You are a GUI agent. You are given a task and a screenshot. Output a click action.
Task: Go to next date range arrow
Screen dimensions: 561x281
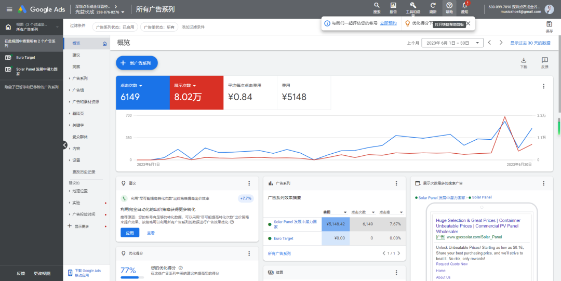pyautogui.click(x=501, y=43)
